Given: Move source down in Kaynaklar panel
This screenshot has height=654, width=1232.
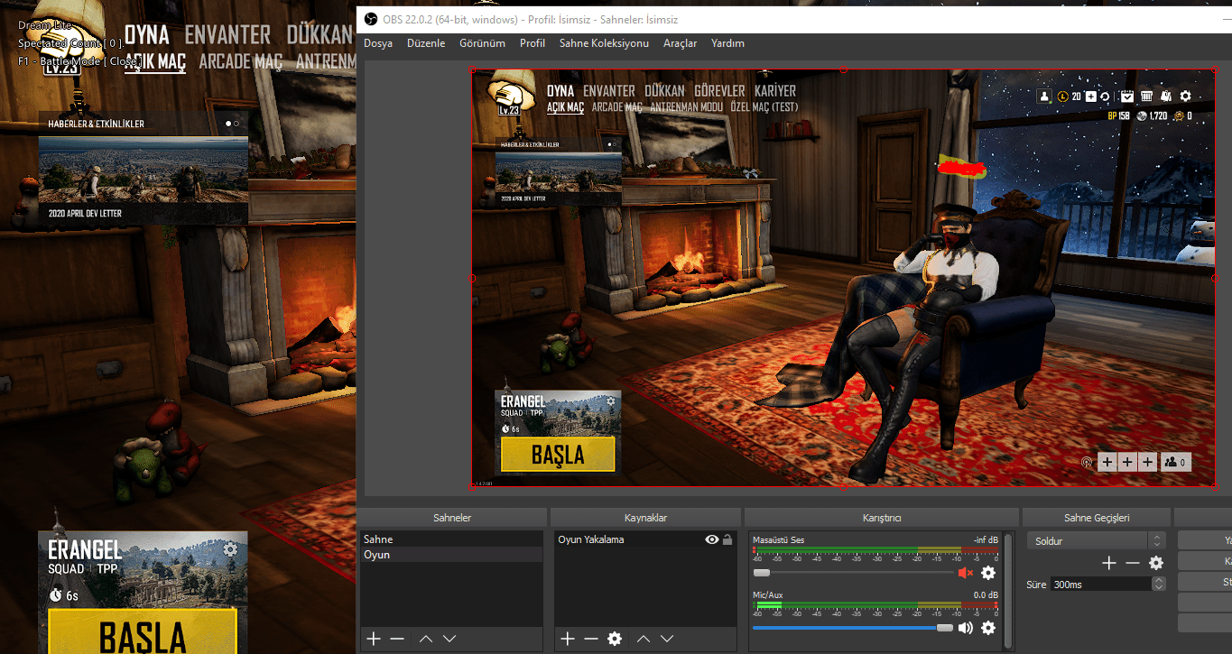Looking at the screenshot, I should point(667,639).
